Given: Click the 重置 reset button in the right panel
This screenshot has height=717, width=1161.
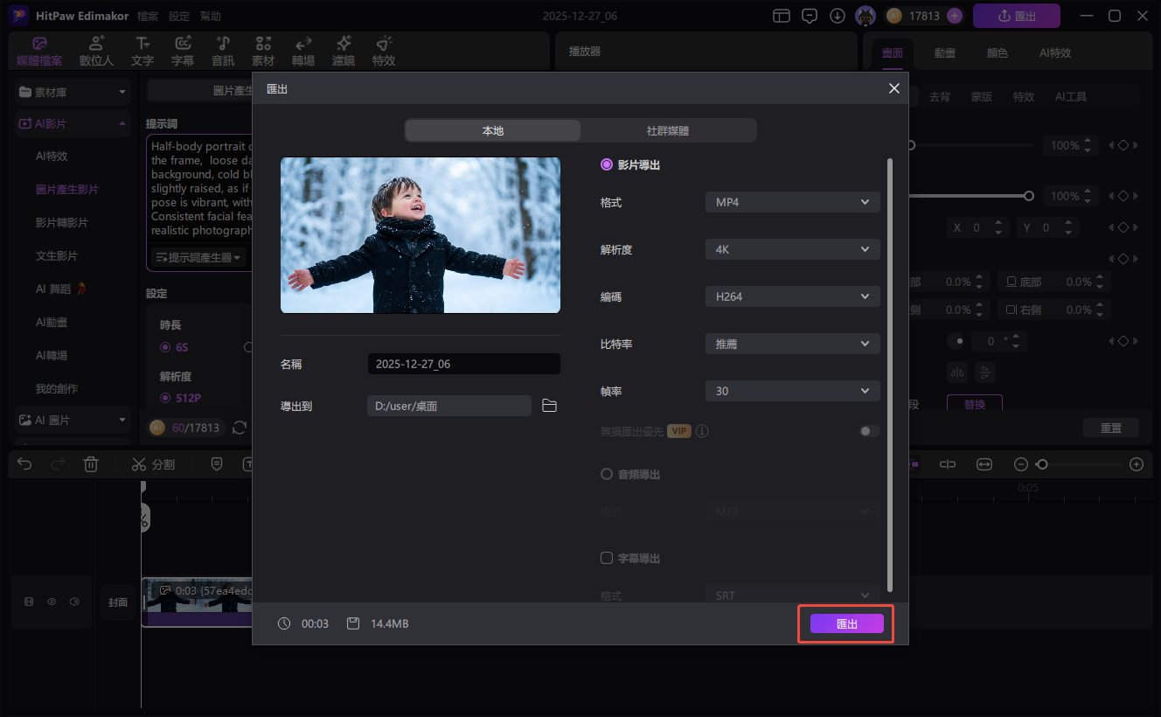Looking at the screenshot, I should (1111, 427).
